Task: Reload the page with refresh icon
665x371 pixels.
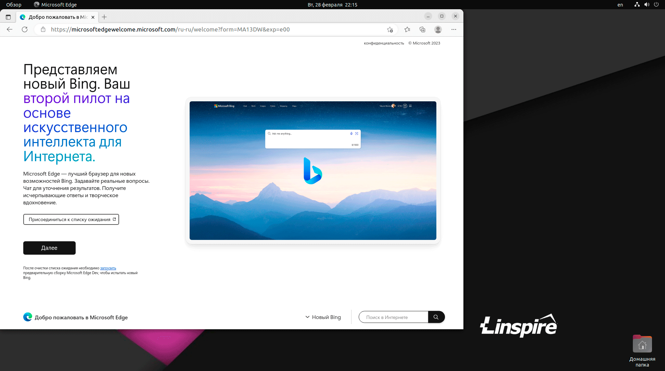Action: (25, 29)
